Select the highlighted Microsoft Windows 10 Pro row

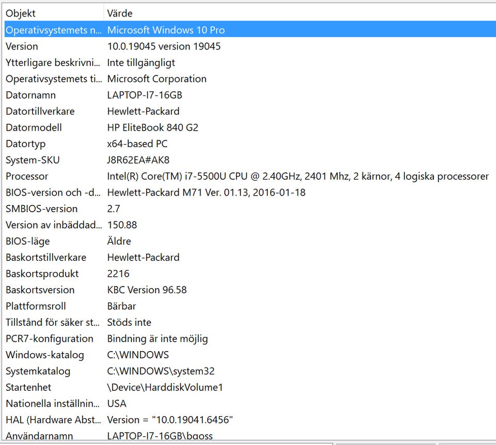(x=165, y=30)
